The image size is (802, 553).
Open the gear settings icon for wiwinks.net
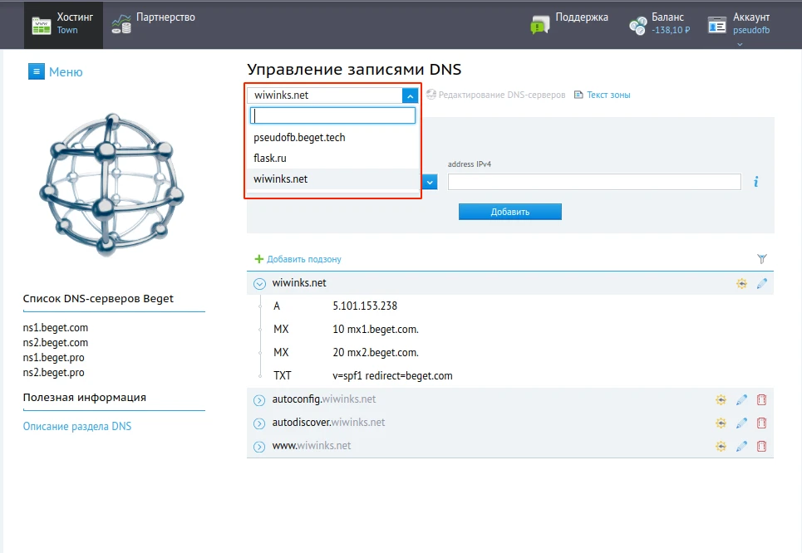[x=741, y=283]
